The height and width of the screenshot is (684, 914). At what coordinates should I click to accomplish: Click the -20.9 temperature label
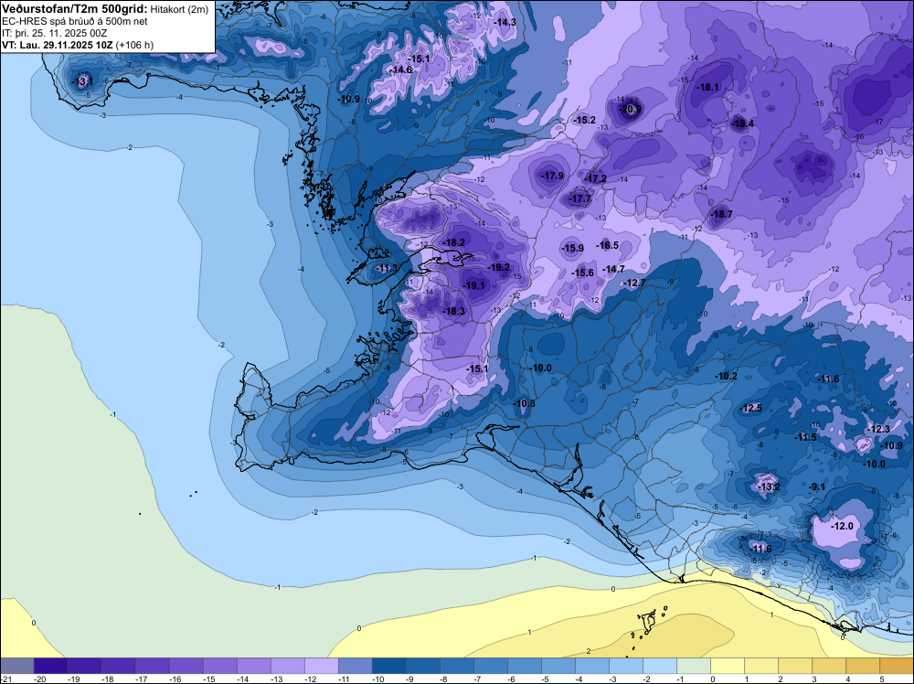tap(630, 109)
